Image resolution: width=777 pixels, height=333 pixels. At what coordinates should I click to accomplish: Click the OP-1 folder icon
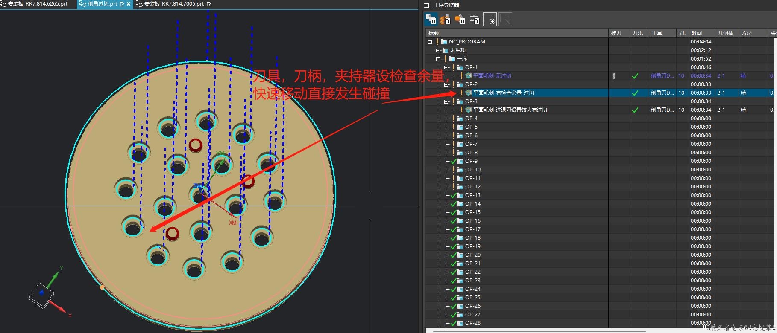coord(460,67)
